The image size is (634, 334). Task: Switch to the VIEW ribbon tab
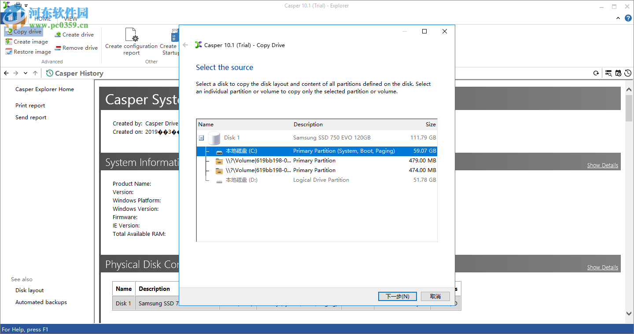pos(70,19)
